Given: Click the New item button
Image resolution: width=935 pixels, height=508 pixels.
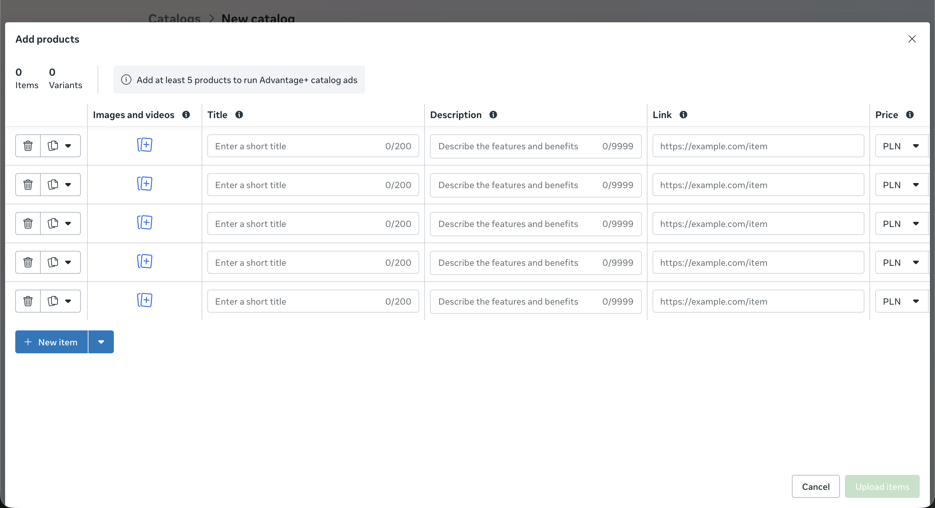Looking at the screenshot, I should click(x=52, y=342).
